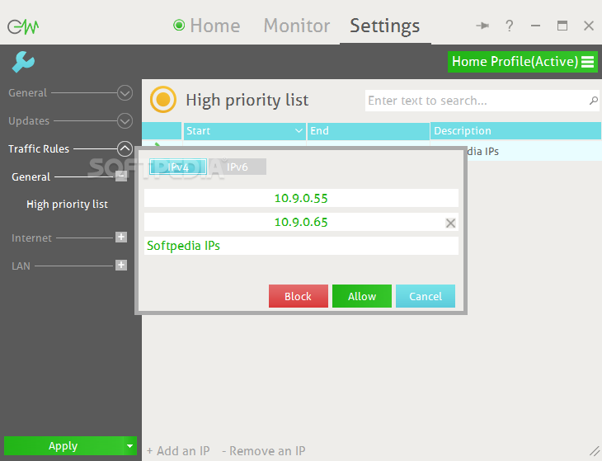Select High priority list in sidebar
Screen dimensions: 602x461
[x=67, y=205]
